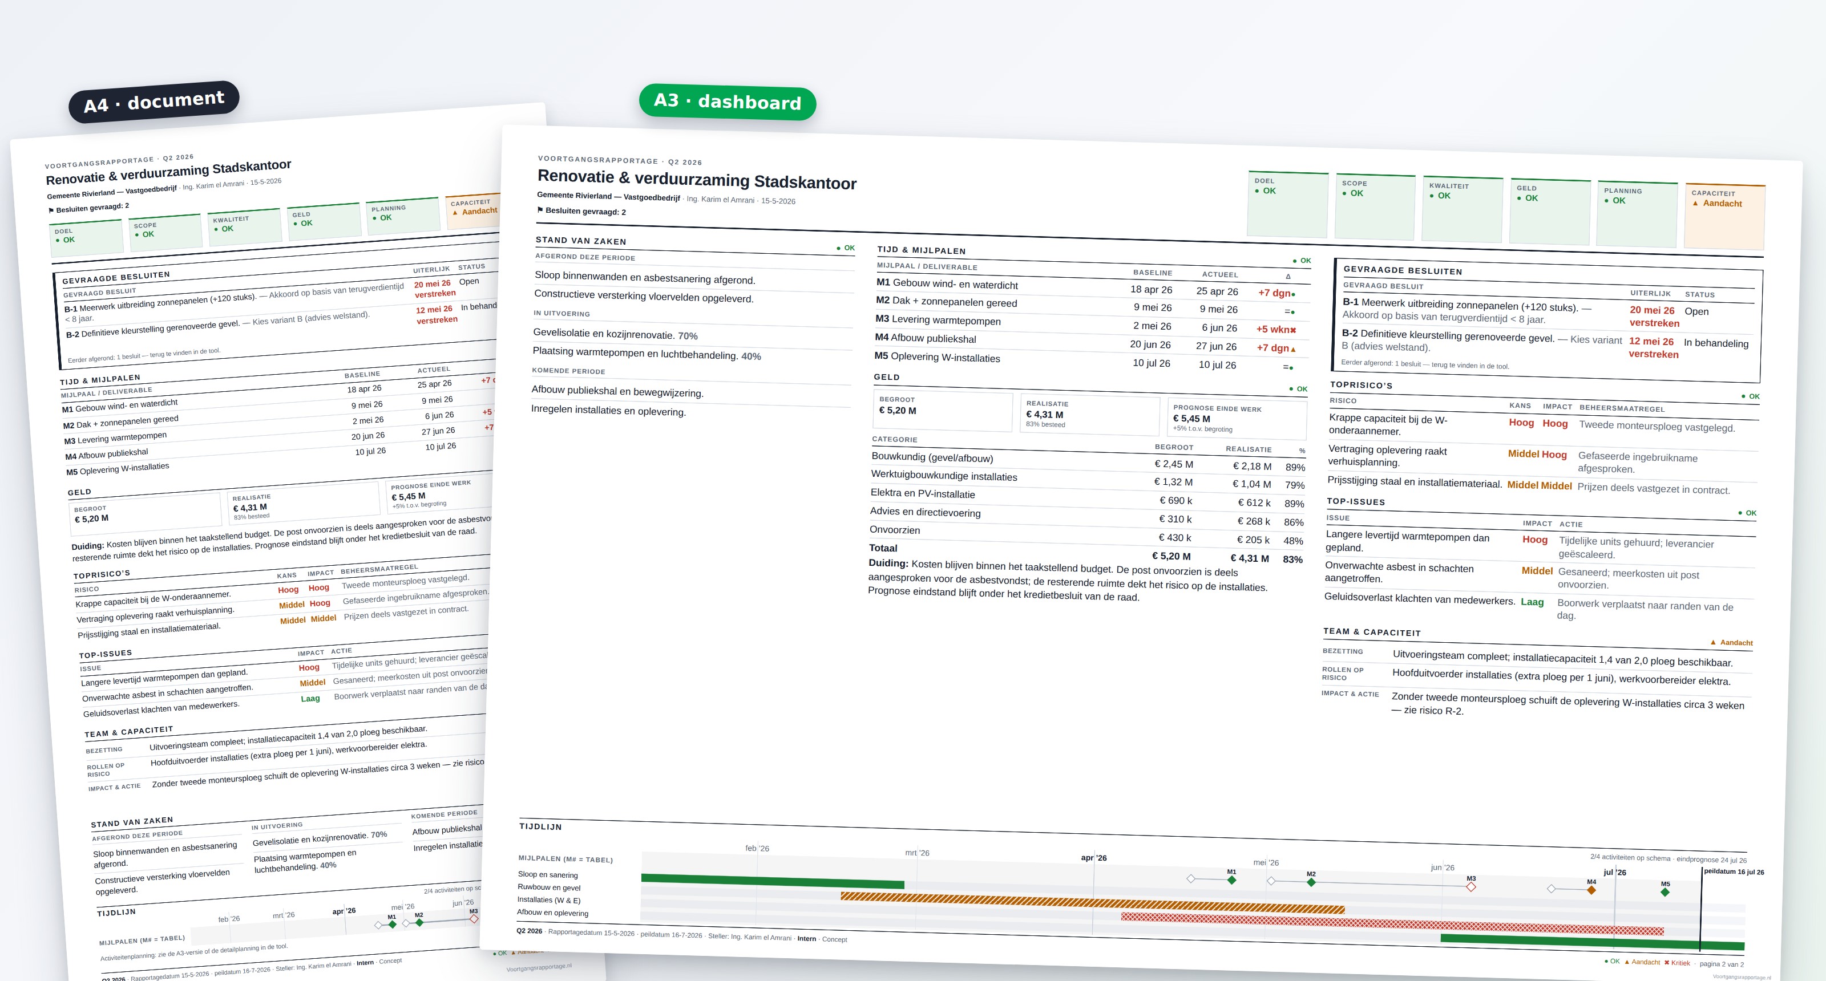The width and height of the screenshot is (1826, 981).
Task: Click the M1 diamond on the A4 document timeline
Action: coord(392,925)
